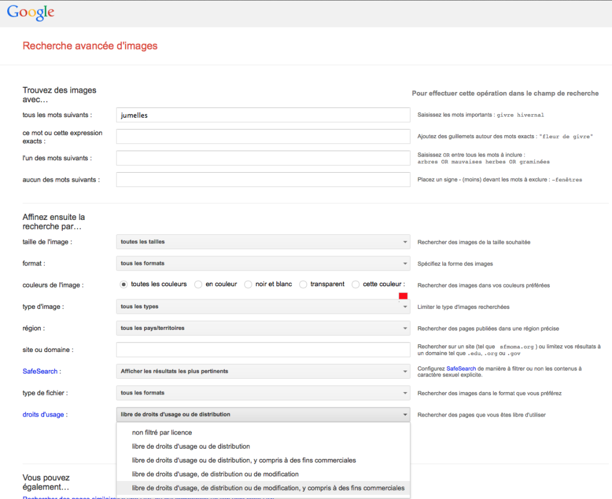Image resolution: width=612 pixels, height=499 pixels.
Task: Pick the usage, distribution or modification option
Action: coord(215,474)
